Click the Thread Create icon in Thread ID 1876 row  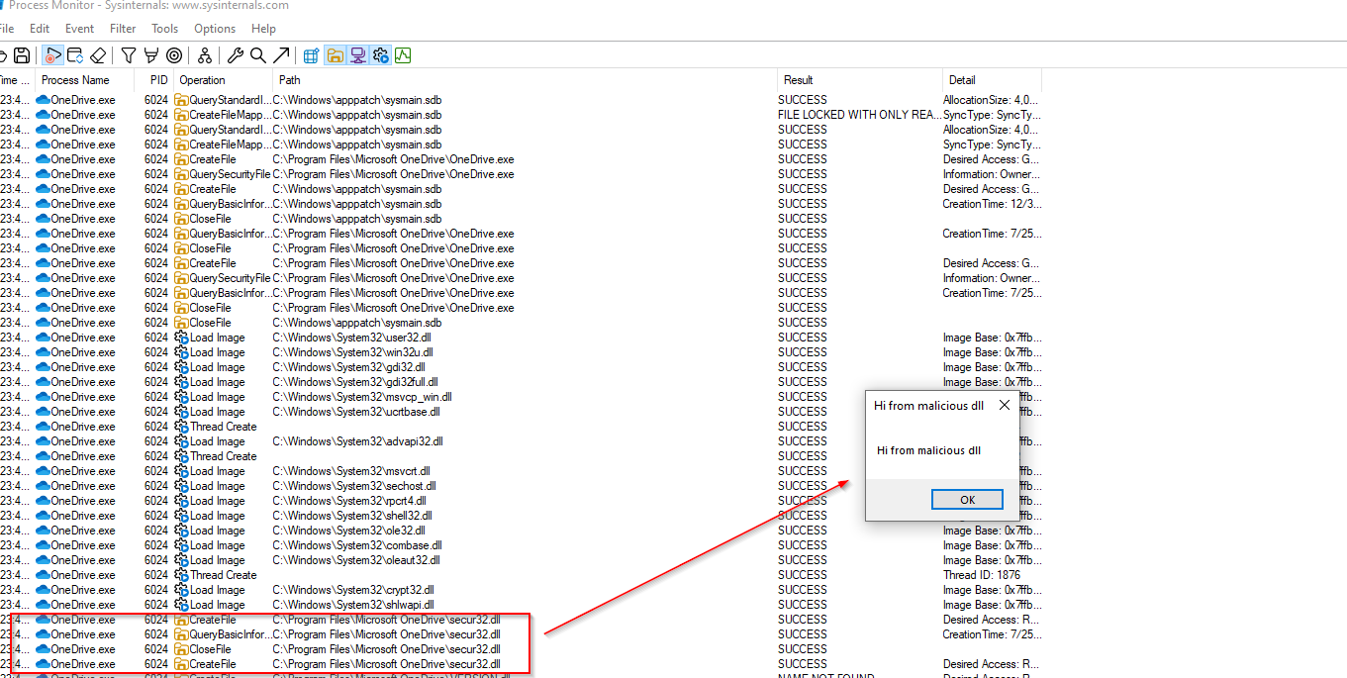(181, 575)
